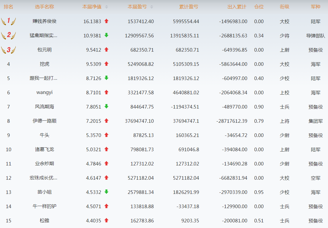Select the value -33437.18
This screenshot has height=228, width=328.
point(188,206)
